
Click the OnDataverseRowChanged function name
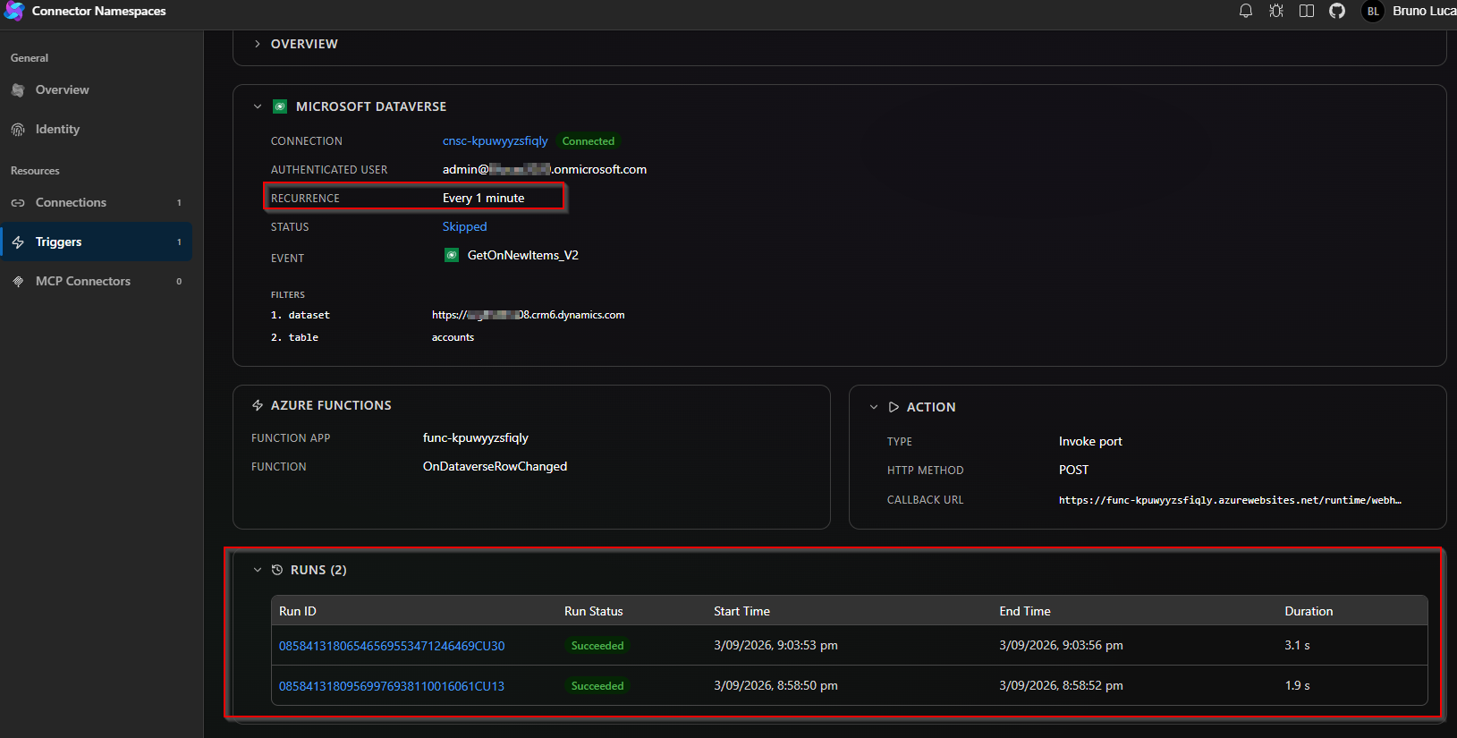[495, 467]
